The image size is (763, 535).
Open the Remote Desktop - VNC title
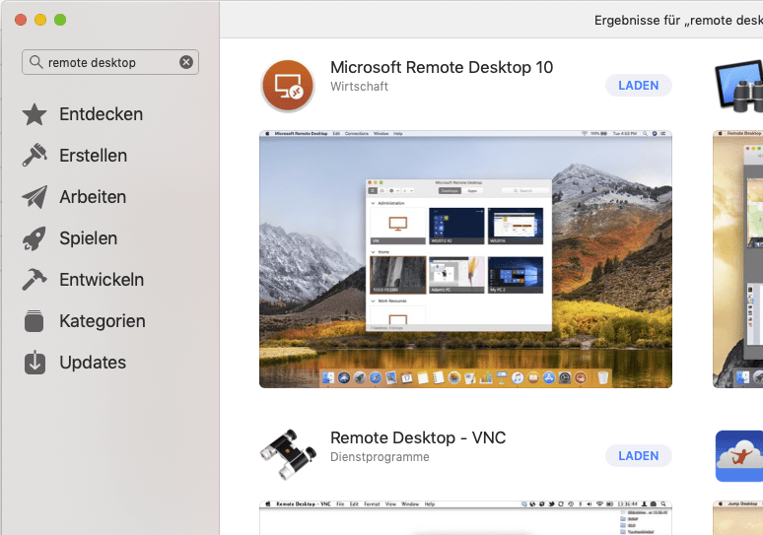point(418,437)
